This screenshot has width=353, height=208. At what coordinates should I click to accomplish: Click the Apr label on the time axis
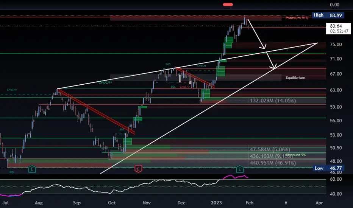[x=319, y=203]
